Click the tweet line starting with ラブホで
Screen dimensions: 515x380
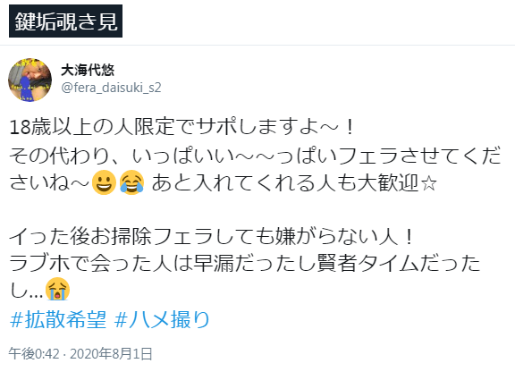coord(245,263)
